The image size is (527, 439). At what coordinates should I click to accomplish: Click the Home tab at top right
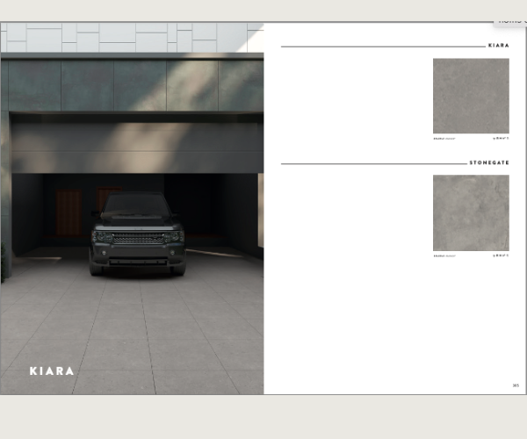click(x=510, y=19)
